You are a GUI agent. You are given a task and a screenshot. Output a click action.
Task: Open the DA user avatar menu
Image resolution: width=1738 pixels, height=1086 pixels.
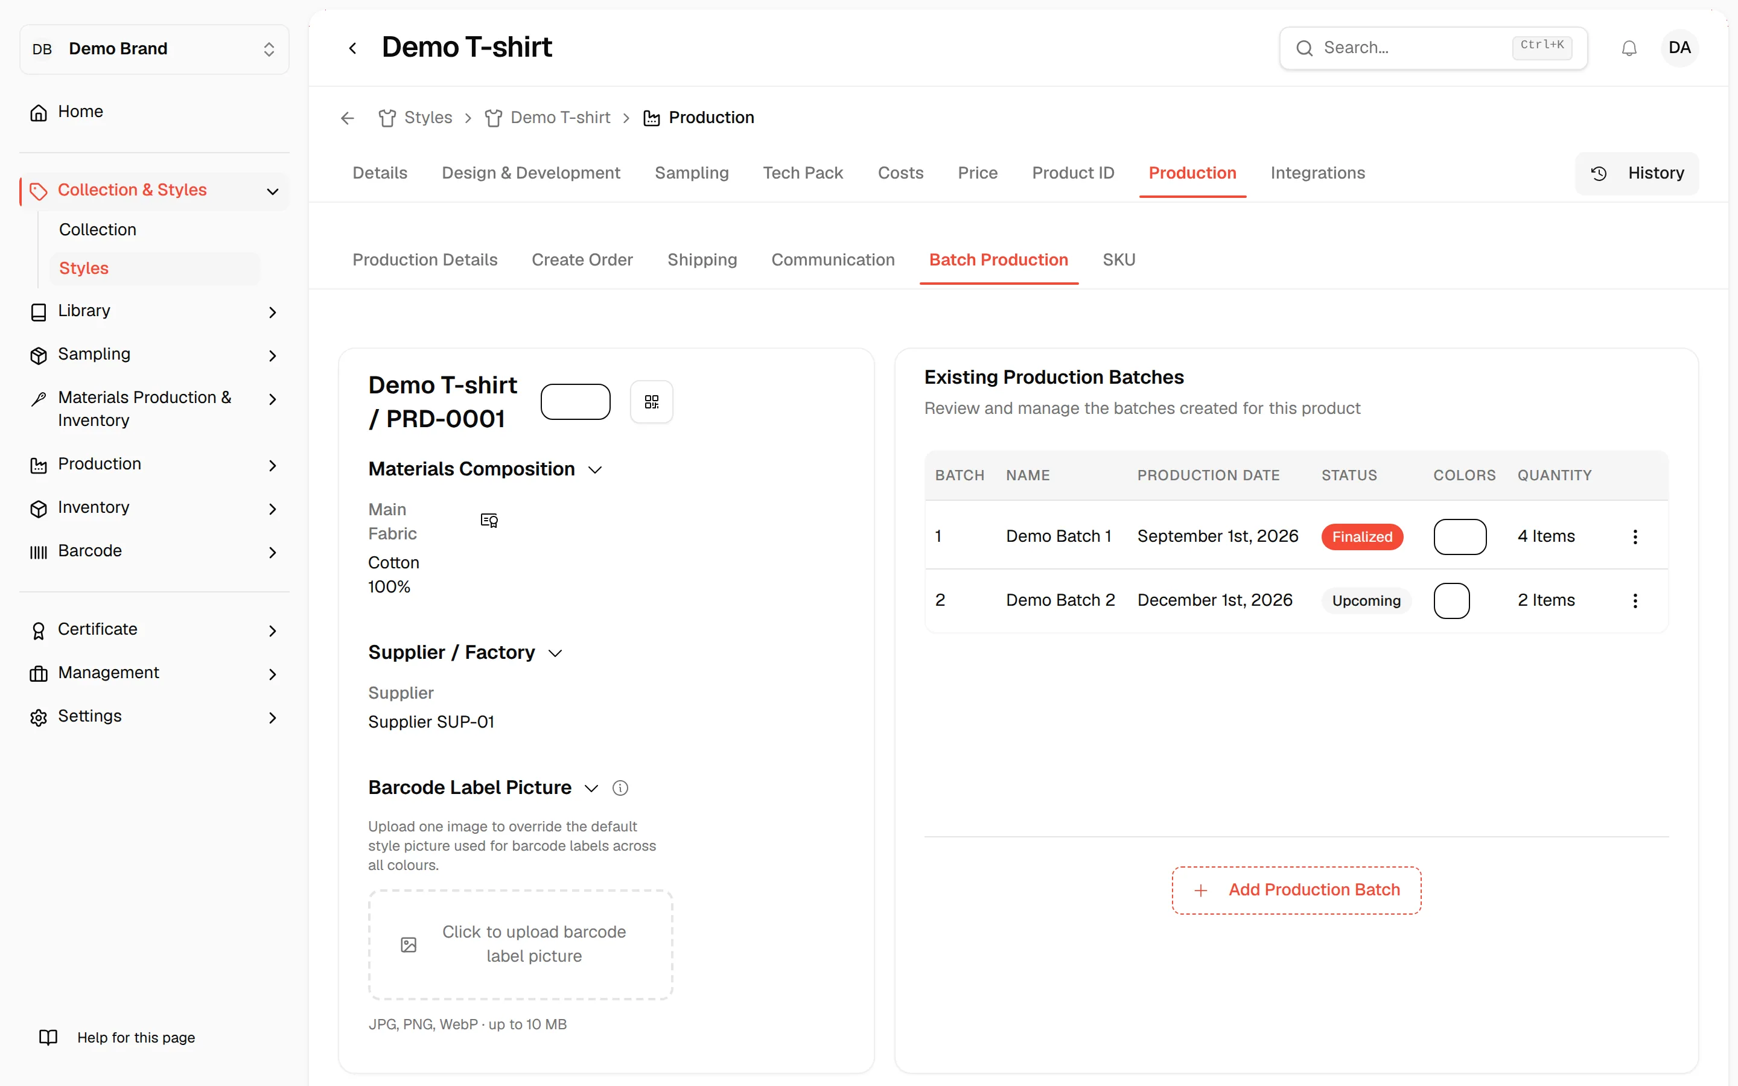(1679, 48)
